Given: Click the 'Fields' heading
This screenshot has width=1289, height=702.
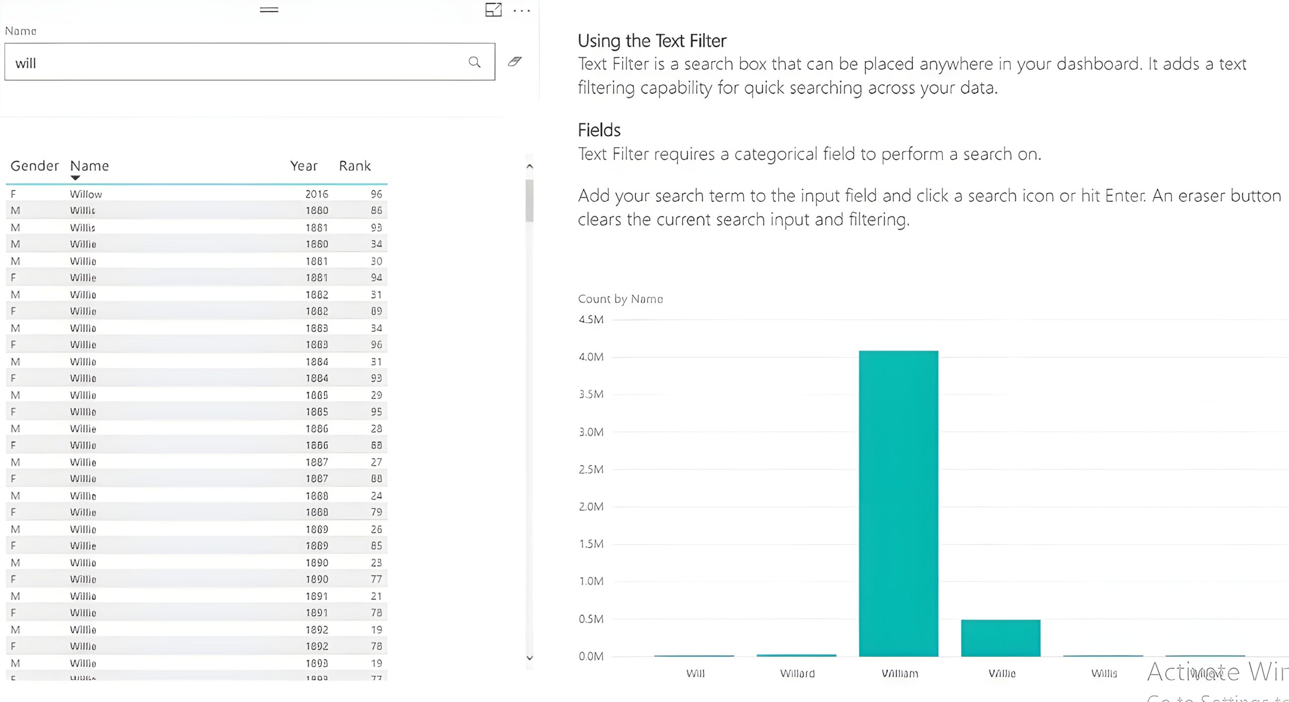Looking at the screenshot, I should pos(599,130).
